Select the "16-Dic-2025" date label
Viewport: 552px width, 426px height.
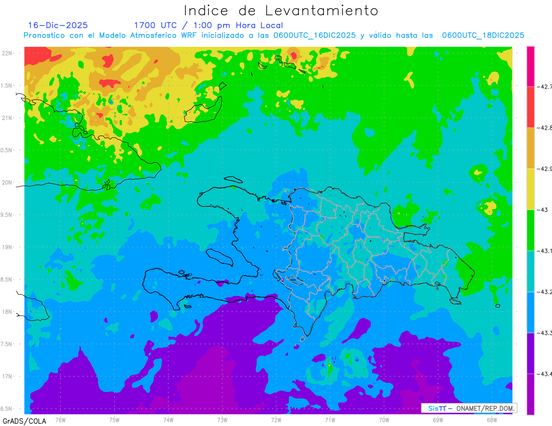pos(58,25)
